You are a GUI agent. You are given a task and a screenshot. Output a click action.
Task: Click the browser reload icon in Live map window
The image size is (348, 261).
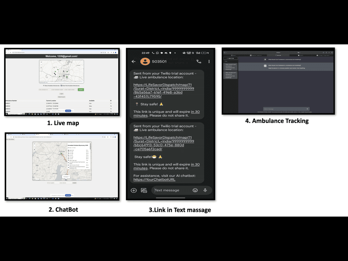tap(11, 53)
